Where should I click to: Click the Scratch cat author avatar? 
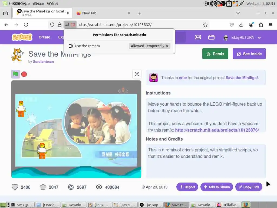18,55
